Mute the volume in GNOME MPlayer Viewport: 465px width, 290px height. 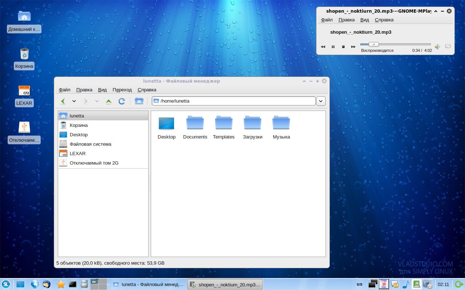pos(437,47)
